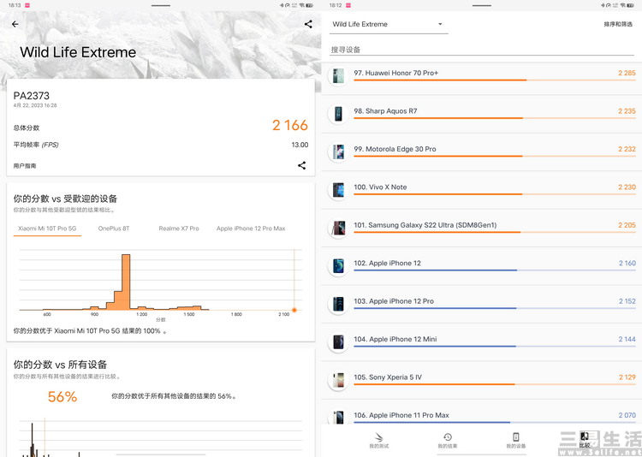Open Wild Life Extreme benchmark dropdown
The image size is (642, 457).
[389, 24]
